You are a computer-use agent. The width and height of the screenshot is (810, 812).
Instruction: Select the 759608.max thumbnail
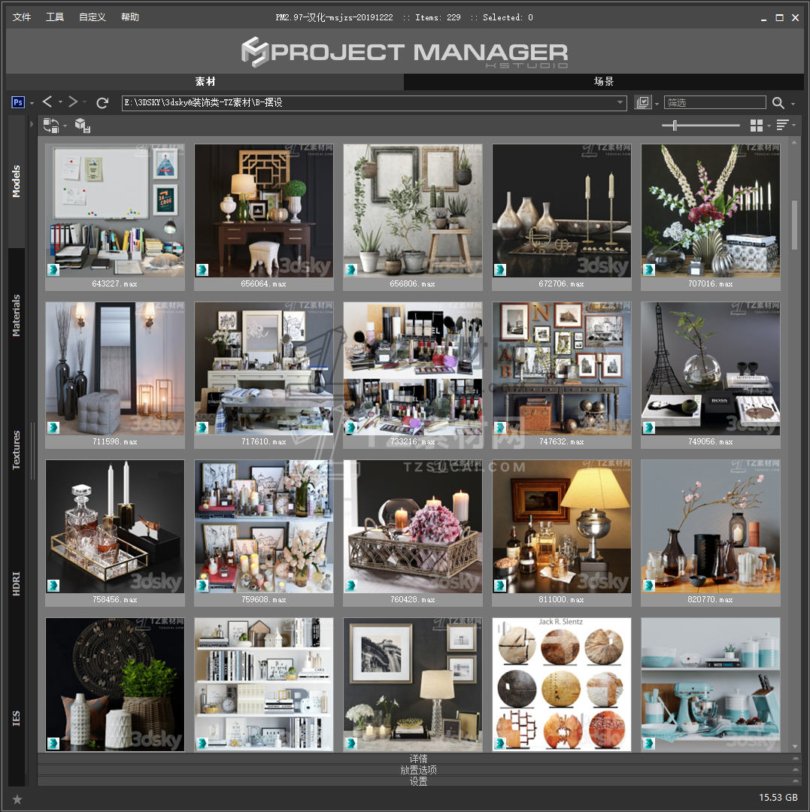tap(264, 533)
